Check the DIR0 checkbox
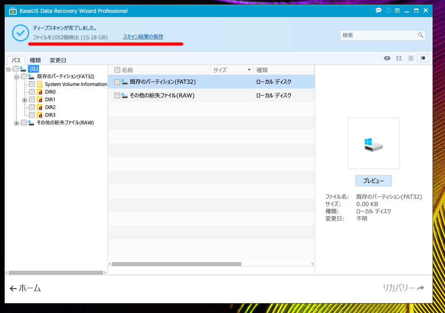The image size is (445, 313). [32, 92]
